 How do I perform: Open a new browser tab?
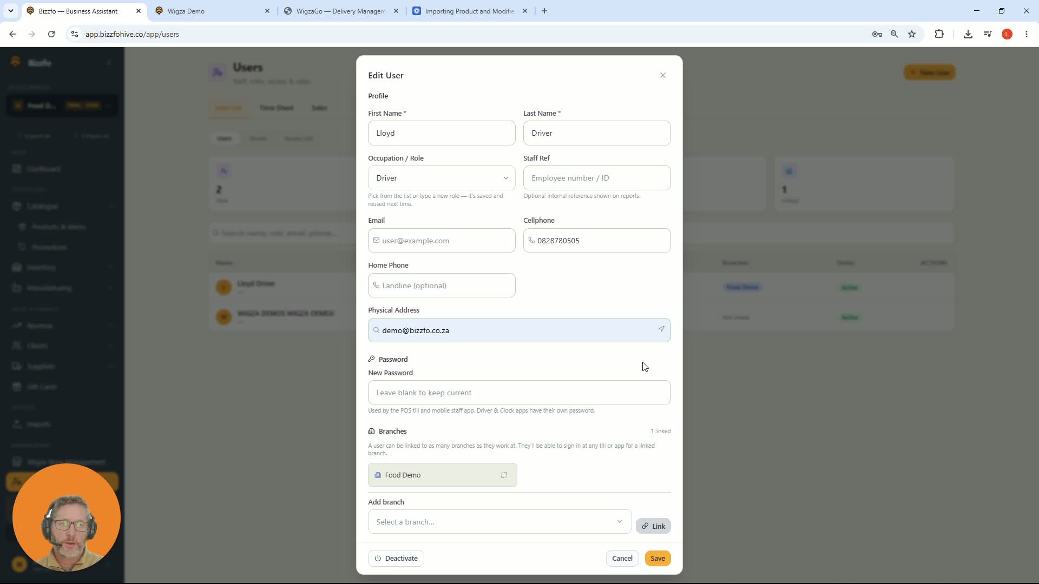click(544, 11)
